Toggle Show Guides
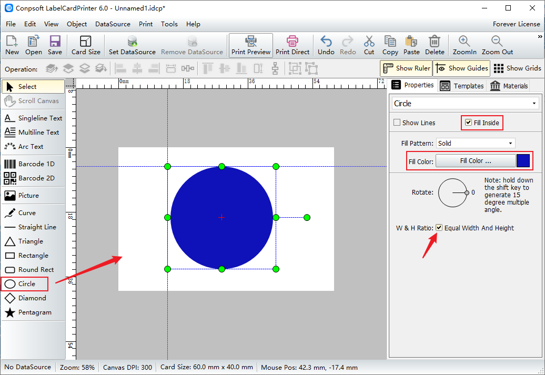This screenshot has width=545, height=375. 461,68
